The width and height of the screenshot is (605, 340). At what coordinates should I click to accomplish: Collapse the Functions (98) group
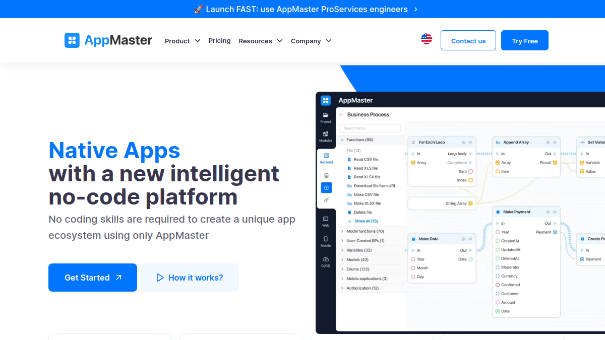pos(371,140)
